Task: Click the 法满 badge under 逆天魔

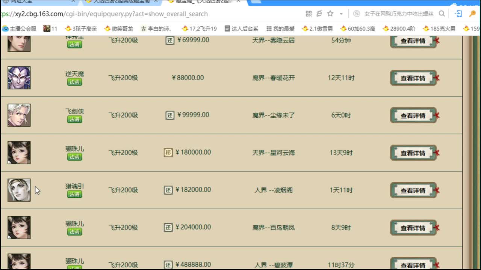Action: [x=74, y=82]
